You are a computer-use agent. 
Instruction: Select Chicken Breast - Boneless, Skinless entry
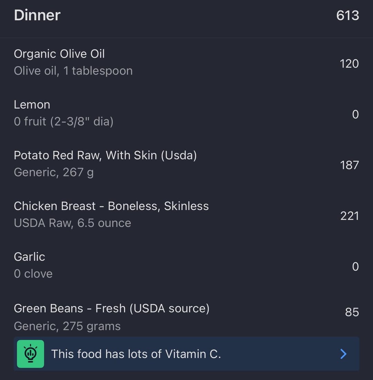(111, 206)
